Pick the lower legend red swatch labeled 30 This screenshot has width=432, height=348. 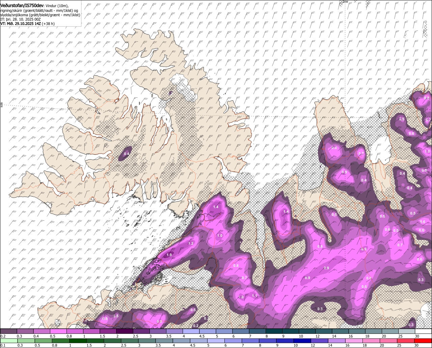click(424, 341)
